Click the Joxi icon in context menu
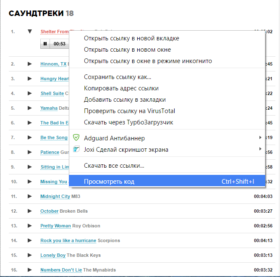Screen dimensions: 280x277 click(x=76, y=149)
